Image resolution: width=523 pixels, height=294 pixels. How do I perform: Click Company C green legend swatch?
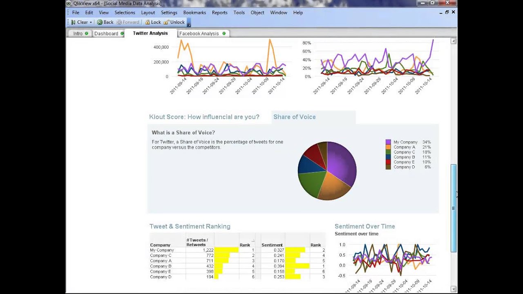388,152
